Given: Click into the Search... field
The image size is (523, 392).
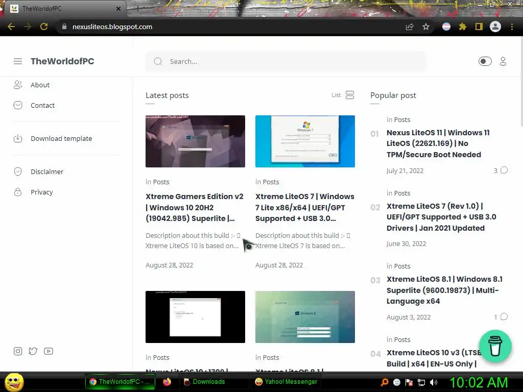Looking at the screenshot, I should tap(286, 61).
